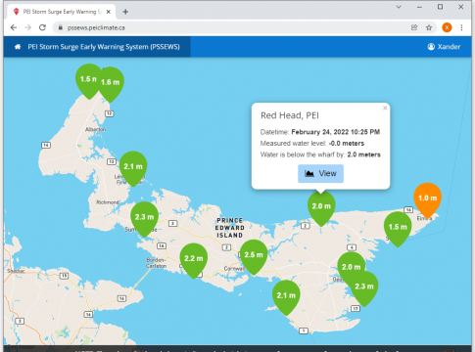Open a new browser tab

[125, 12]
